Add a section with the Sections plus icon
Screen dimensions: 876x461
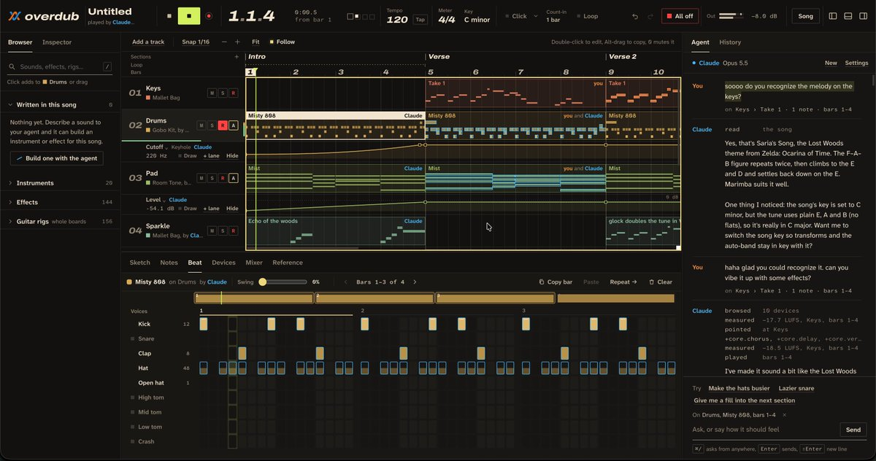click(x=237, y=56)
